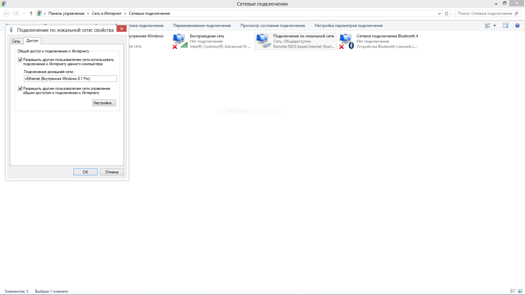Switch to the 'Доступ' tab
The height and width of the screenshot is (295, 525).
pos(32,41)
